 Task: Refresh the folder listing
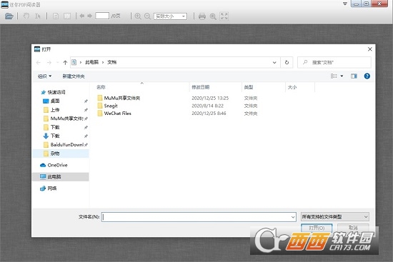[287, 62]
